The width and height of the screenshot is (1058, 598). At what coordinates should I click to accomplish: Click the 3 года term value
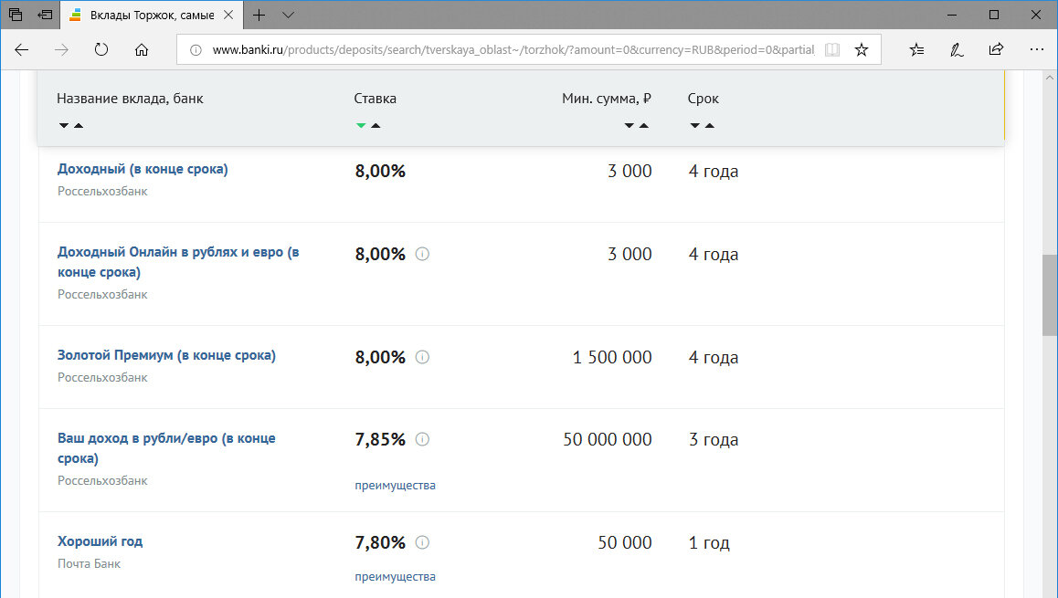coord(714,439)
